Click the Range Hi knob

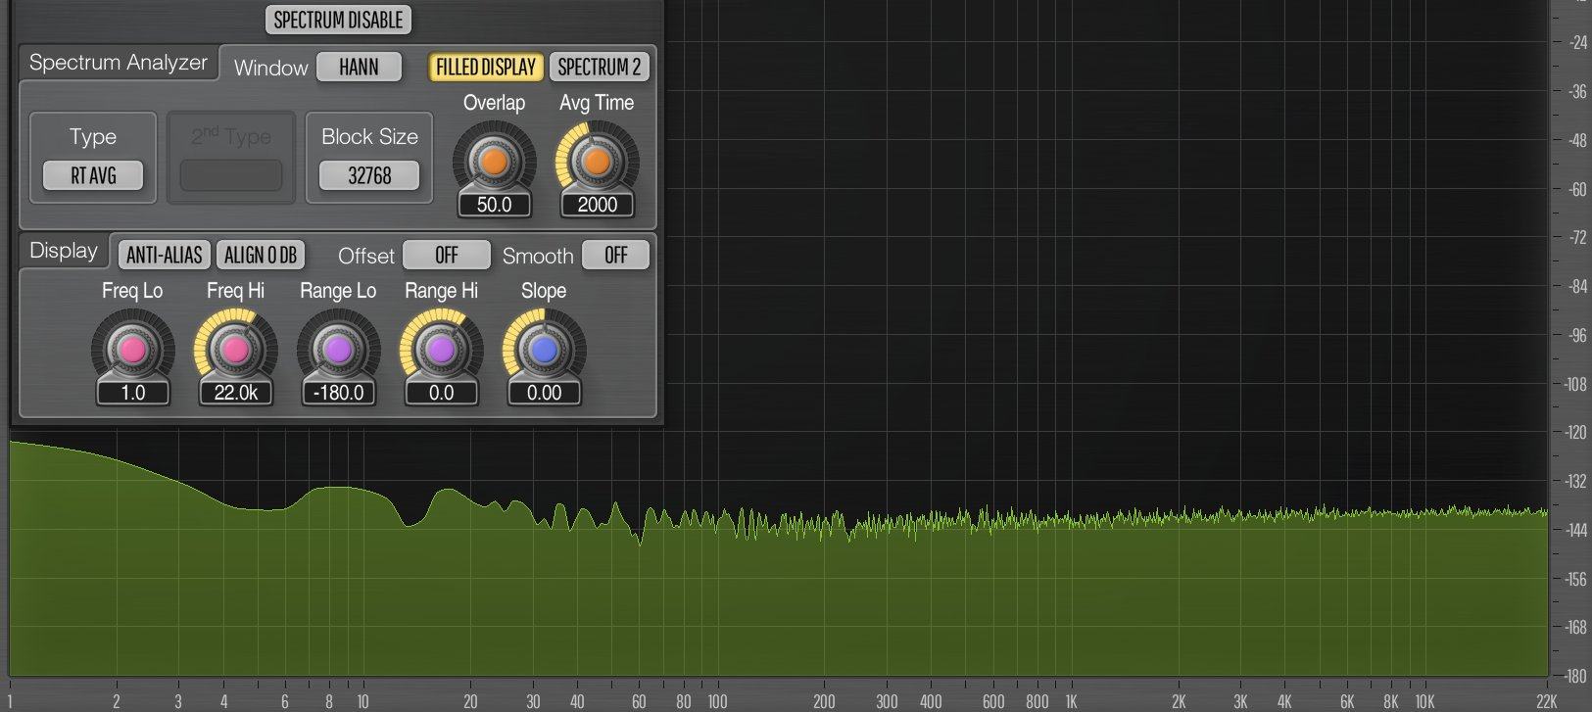(x=441, y=350)
